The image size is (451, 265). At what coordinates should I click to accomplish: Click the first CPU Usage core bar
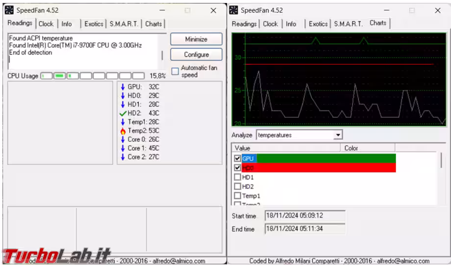pyautogui.click(x=46, y=76)
